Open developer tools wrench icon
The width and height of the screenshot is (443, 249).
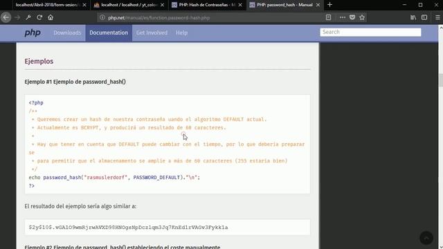28,17
